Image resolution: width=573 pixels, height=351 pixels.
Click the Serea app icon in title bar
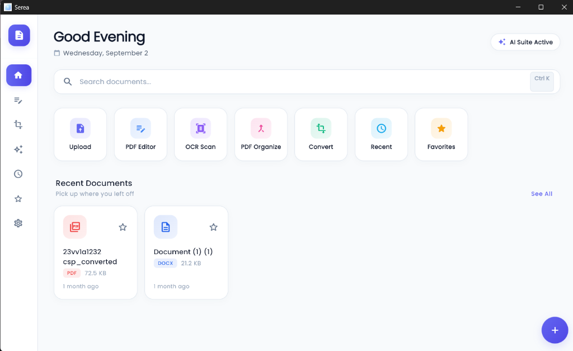click(8, 7)
